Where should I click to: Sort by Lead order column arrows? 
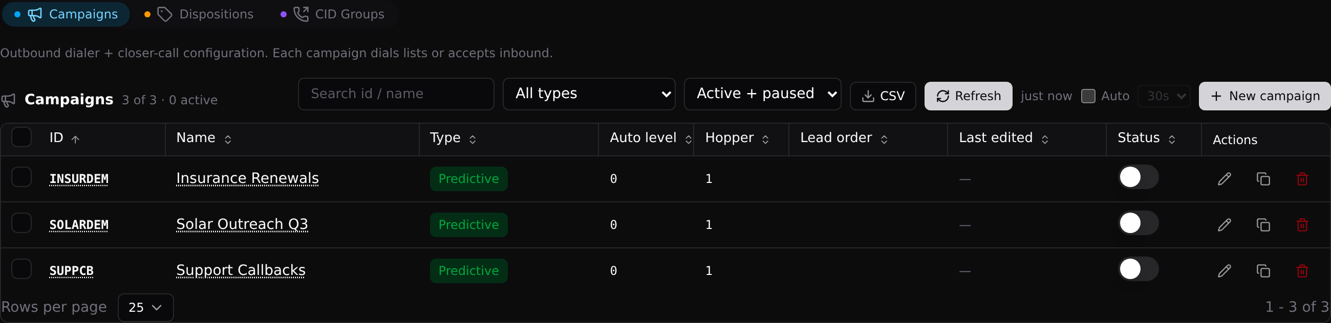tap(884, 140)
